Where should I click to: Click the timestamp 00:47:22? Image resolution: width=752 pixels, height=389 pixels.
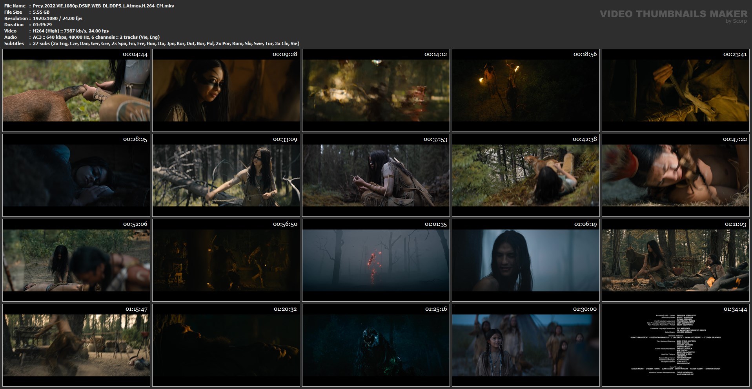(735, 139)
